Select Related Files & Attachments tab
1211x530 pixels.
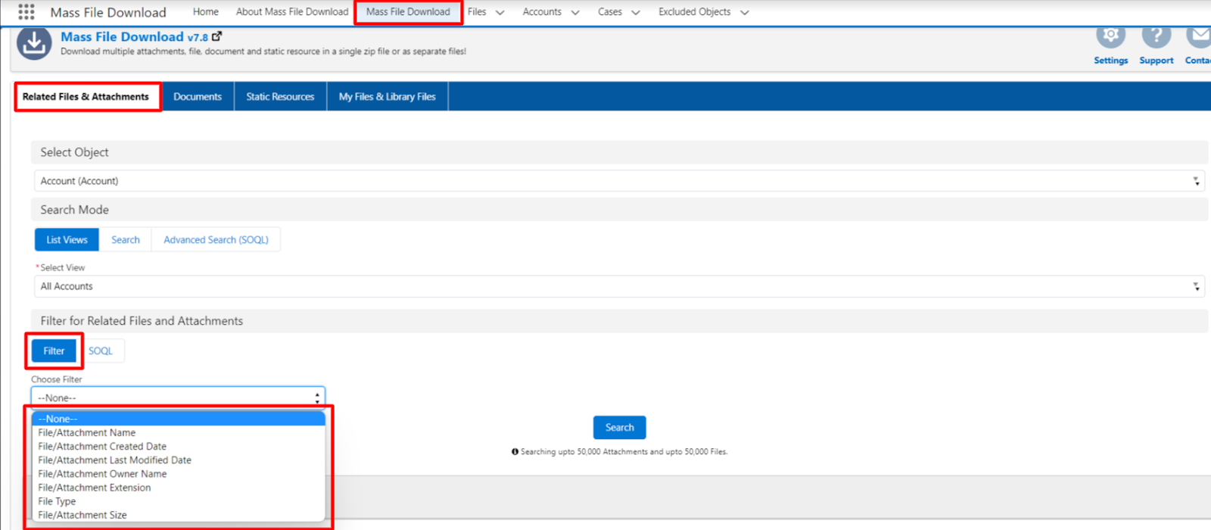[86, 97]
